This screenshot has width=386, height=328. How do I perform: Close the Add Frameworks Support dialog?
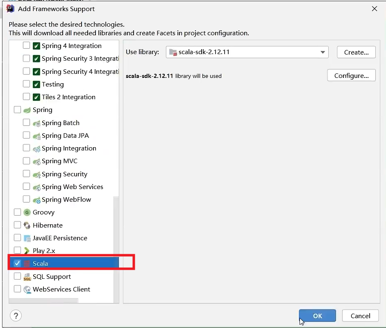click(x=375, y=9)
